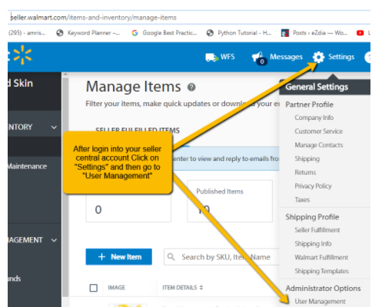The image size is (372, 307).
Task: Click the left panel vertical scrollbar
Action: pyautogui.click(x=65, y=187)
